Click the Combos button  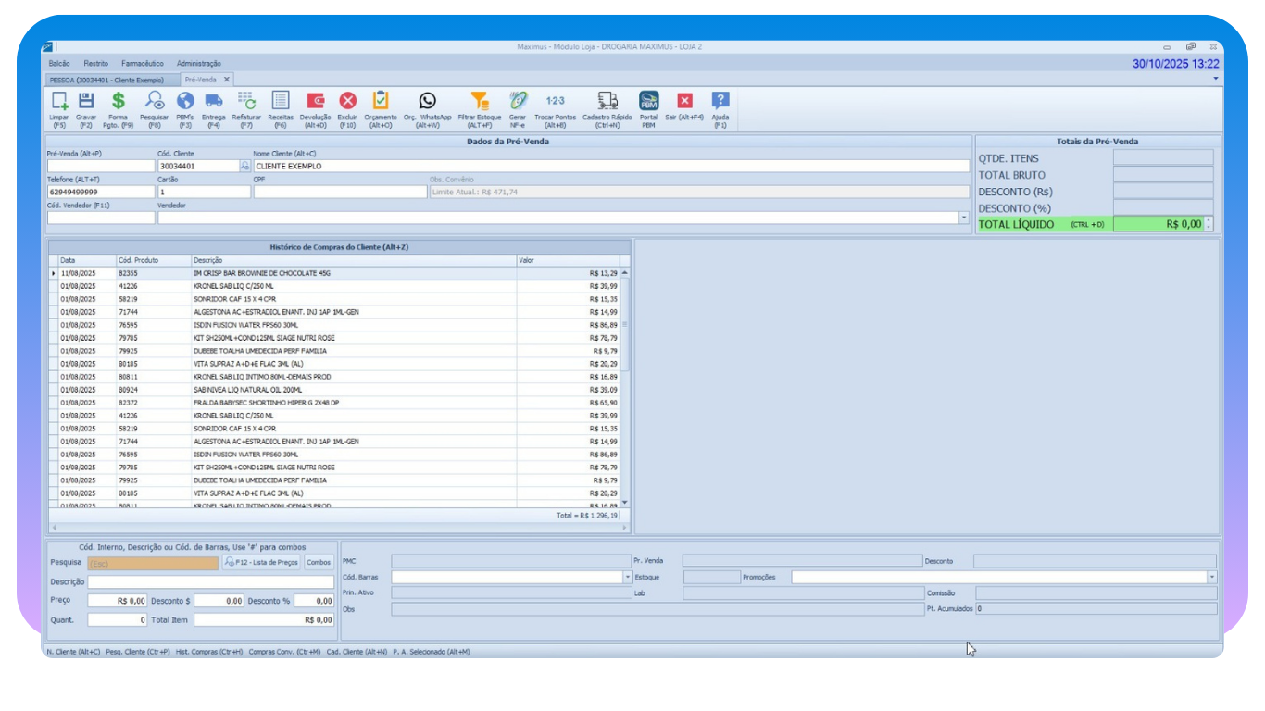coord(319,562)
